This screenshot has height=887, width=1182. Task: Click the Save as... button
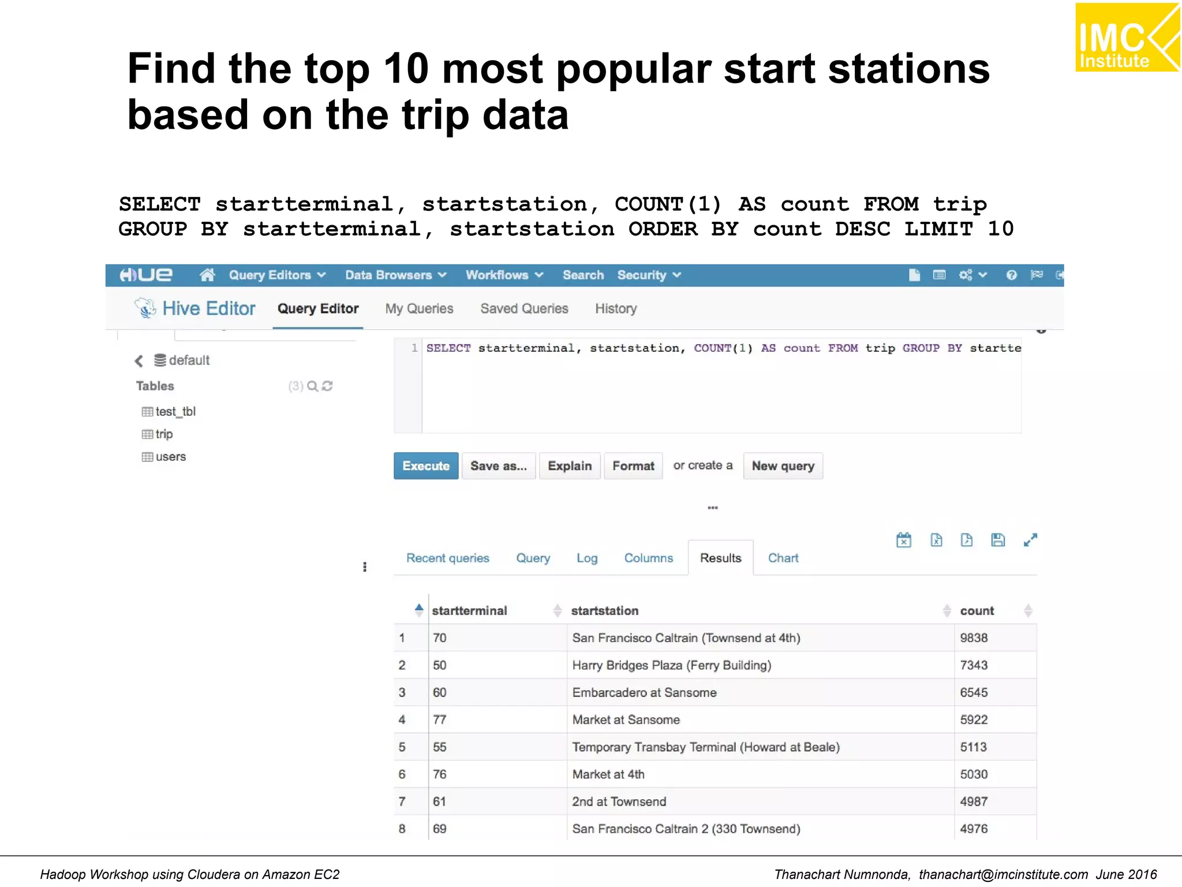pyautogui.click(x=499, y=466)
